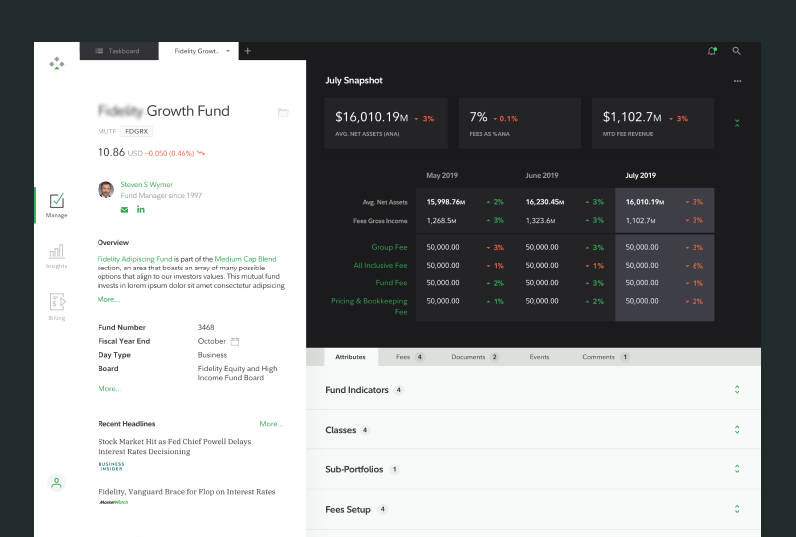Click the Fees as % ANA card

pyautogui.click(x=519, y=123)
